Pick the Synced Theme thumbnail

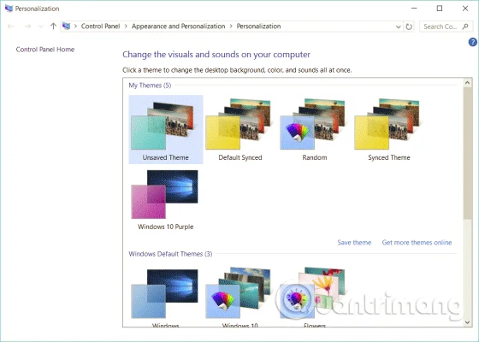389,129
